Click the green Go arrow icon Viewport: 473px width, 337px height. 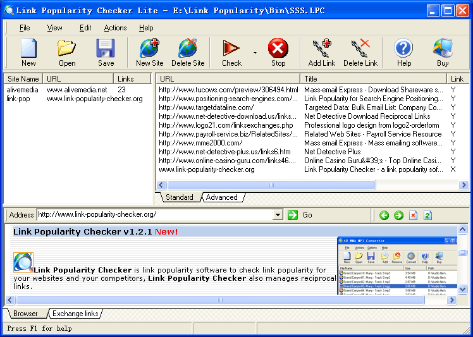tap(293, 215)
